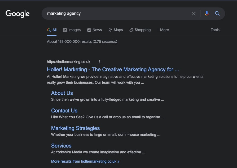Click into the marketing agency search field

[x=116, y=14]
